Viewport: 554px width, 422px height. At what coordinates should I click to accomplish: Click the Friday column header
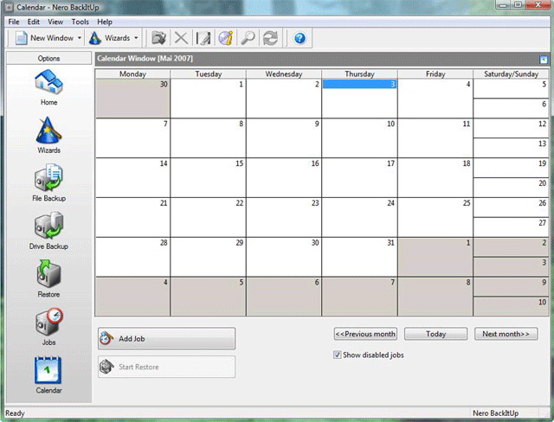435,74
